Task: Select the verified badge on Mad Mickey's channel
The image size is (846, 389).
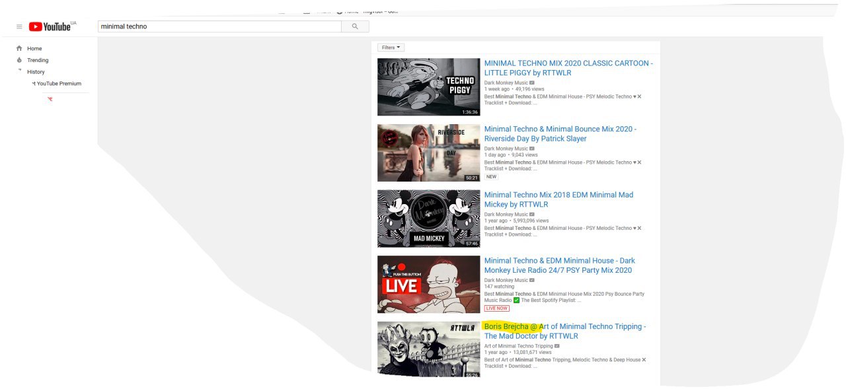Action: (532, 214)
